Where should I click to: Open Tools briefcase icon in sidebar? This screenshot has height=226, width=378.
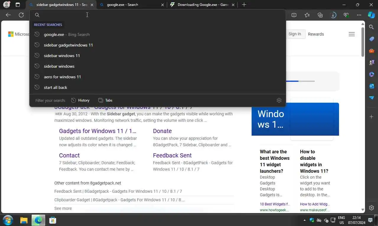(372, 51)
